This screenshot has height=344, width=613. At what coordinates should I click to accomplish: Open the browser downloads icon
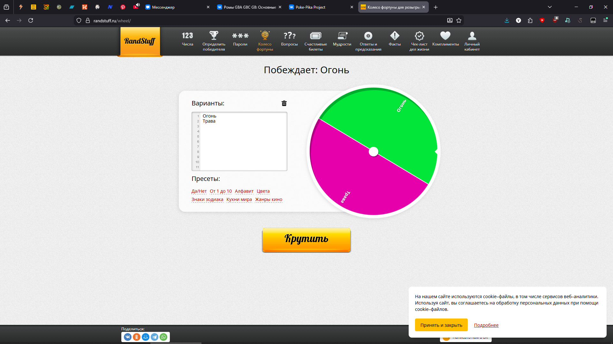[x=507, y=21]
